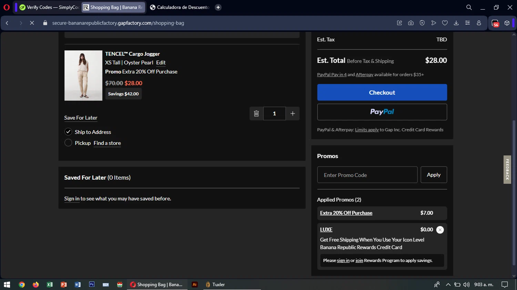Launch Firefox from the taskbar
This screenshot has width=517, height=290.
click(x=36, y=284)
